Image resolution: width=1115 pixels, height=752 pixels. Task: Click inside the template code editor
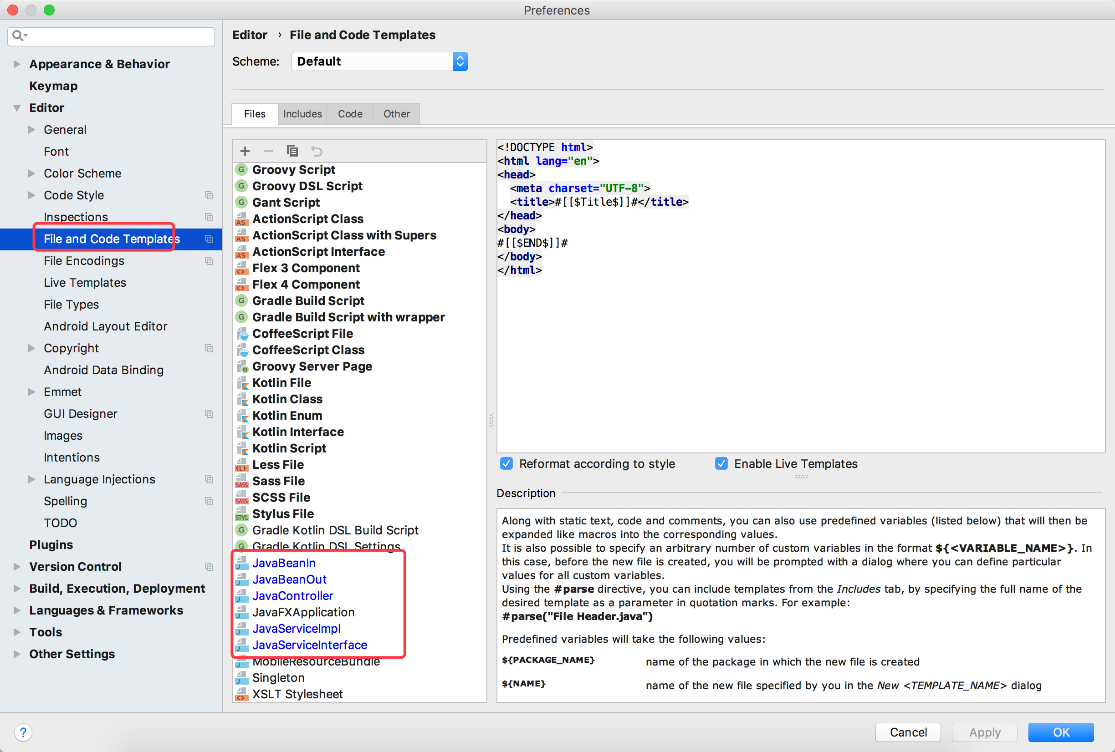coord(801,296)
